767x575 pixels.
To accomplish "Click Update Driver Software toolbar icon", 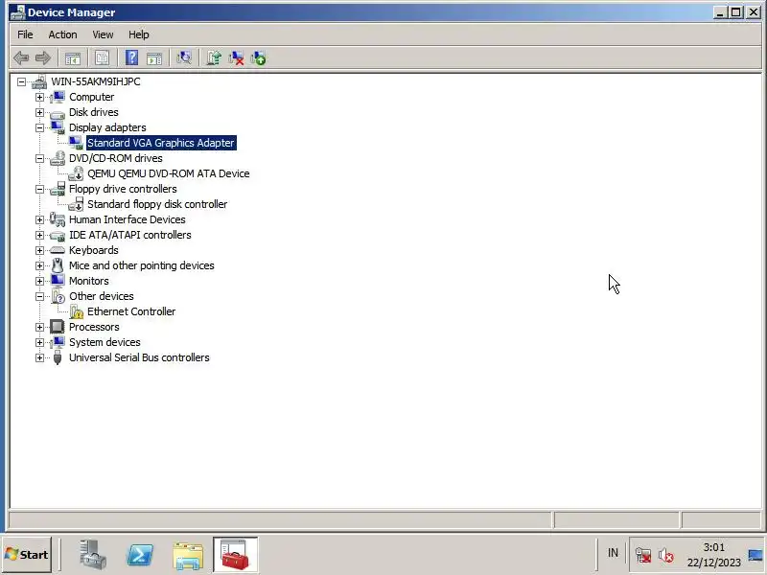I will coord(214,58).
